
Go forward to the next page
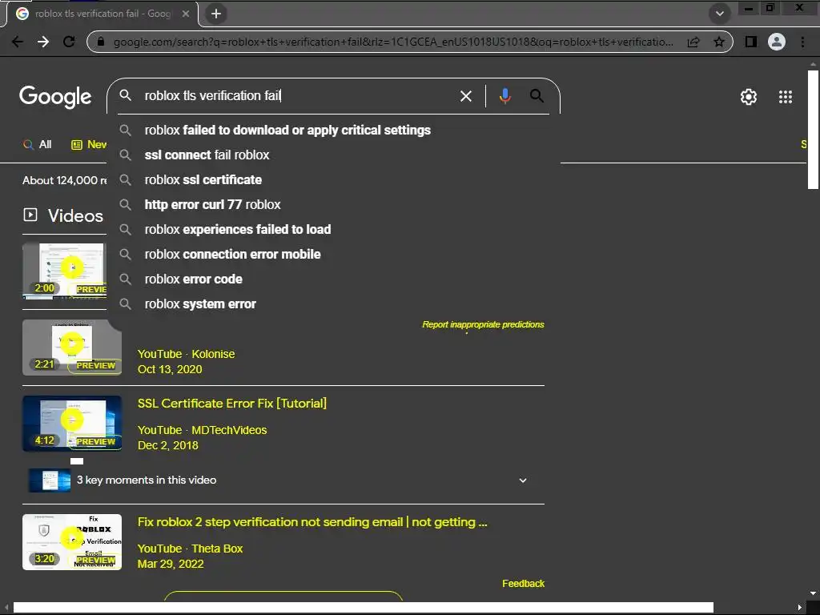[43, 42]
